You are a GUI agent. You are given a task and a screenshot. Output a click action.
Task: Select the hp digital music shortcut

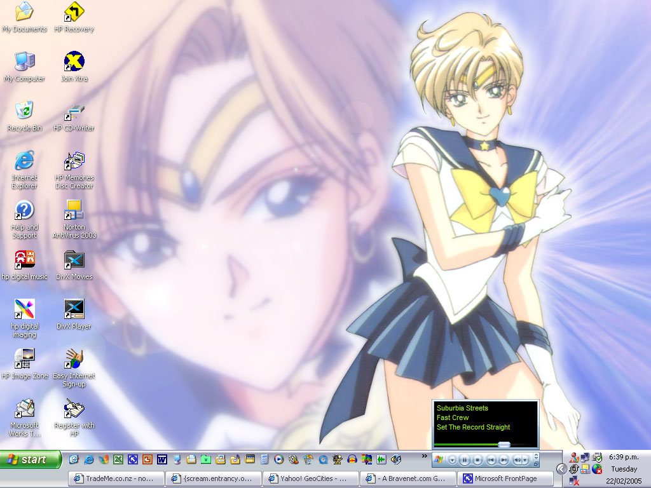click(24, 265)
